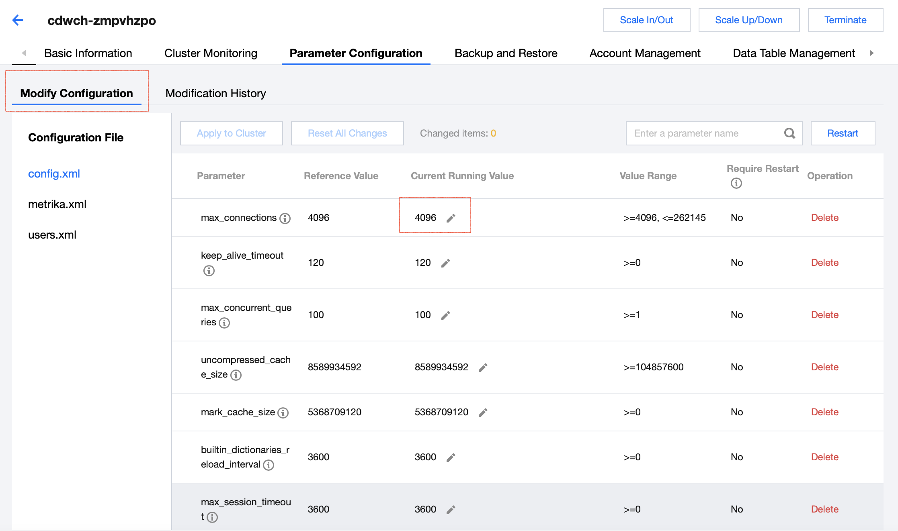Screen dimensions: 898x531
Task: Delete the max_session_timeout parameter
Action: [824, 509]
